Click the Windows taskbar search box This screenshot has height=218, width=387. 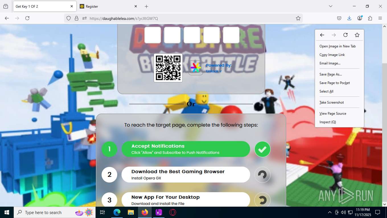click(55, 212)
